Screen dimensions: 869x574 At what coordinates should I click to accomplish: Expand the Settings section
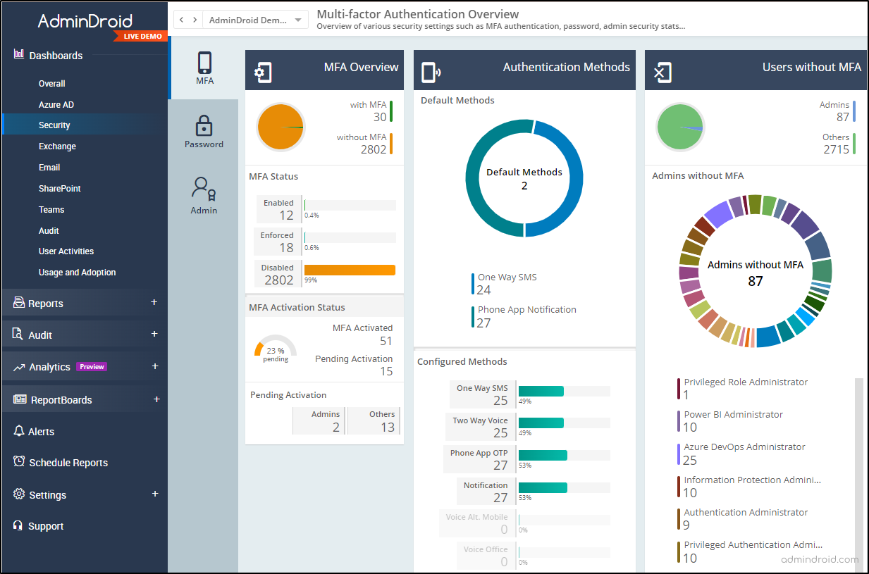[154, 494]
